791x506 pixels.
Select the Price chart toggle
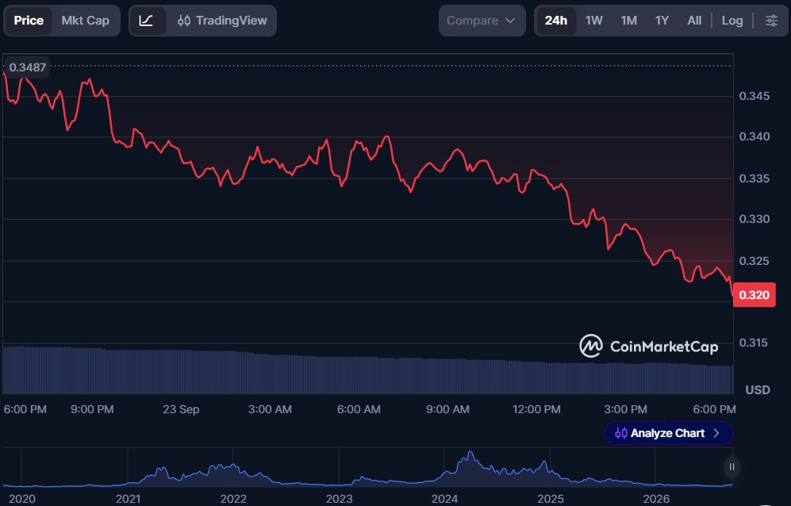pos(29,21)
